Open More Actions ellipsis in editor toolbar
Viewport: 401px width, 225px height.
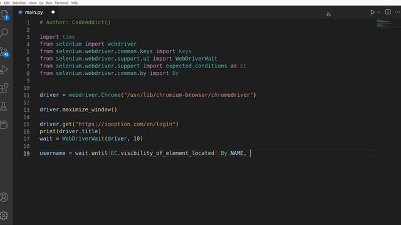398,12
